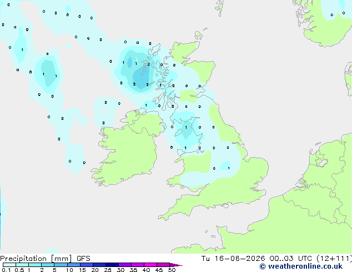352x272 pixels.
Task: Open the weatheronline.co.uk copyright link
Action: (301, 266)
